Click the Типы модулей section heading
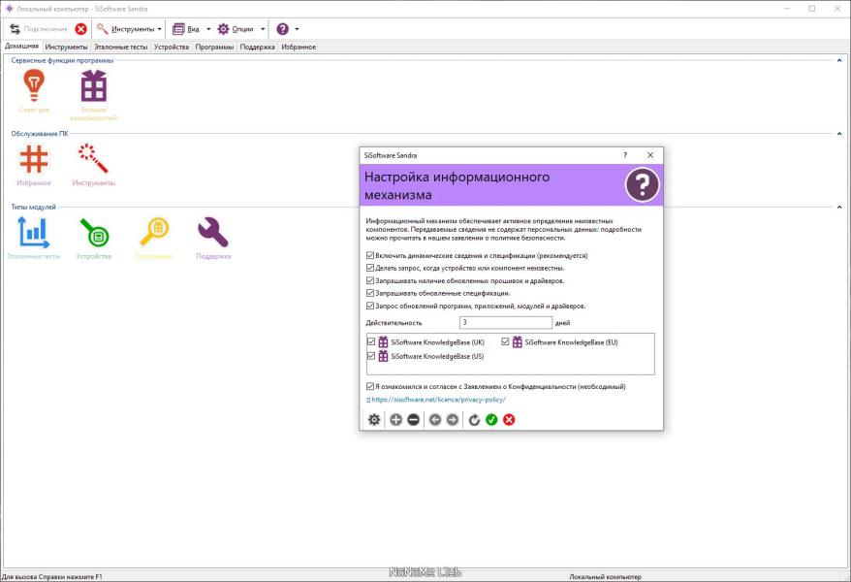Viewport: 851px width, 582px height. point(33,207)
